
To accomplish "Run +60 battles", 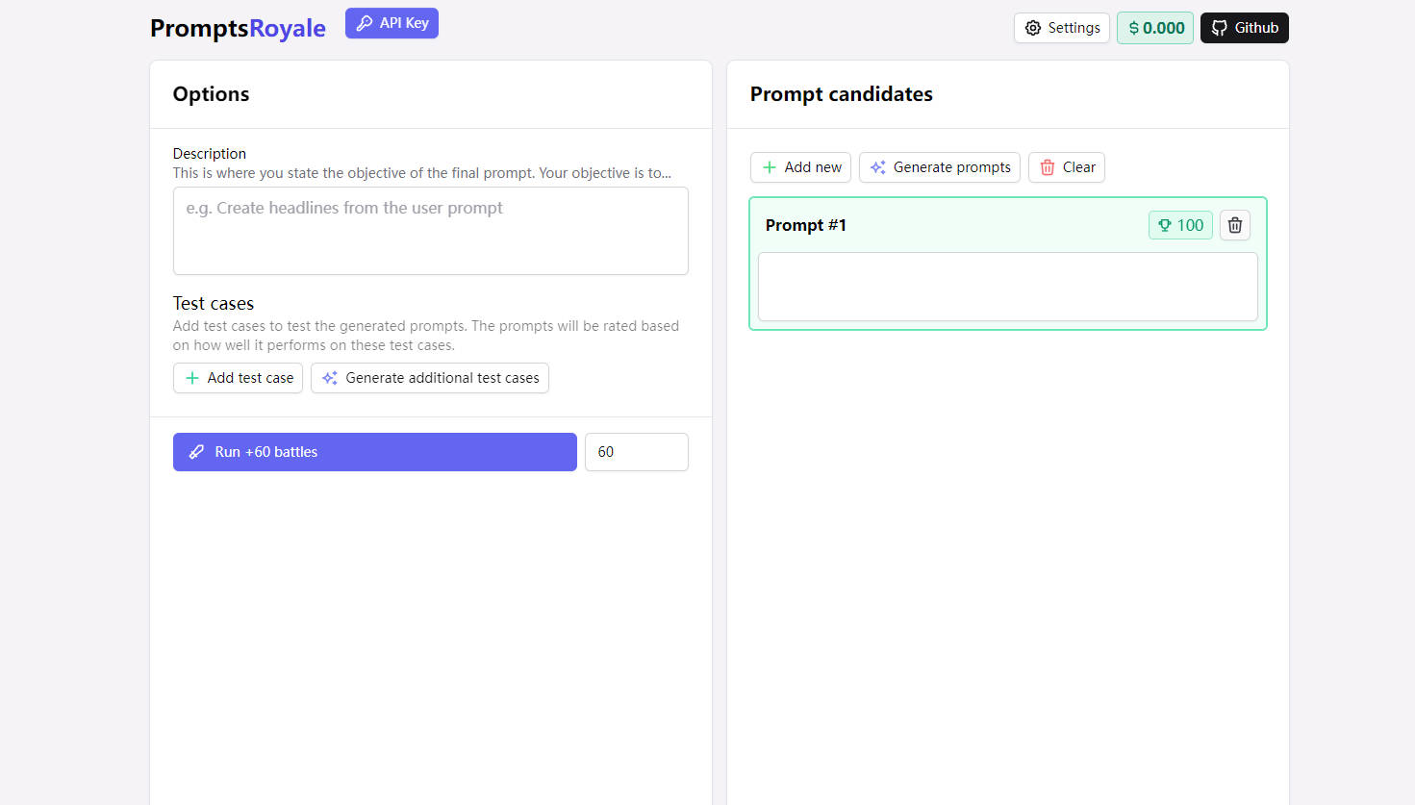I will click(x=374, y=452).
